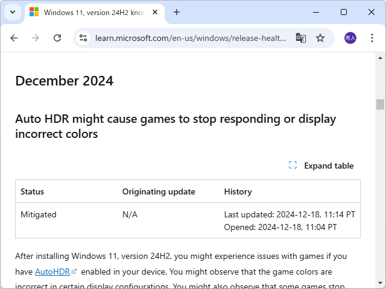Click the scrollbar down arrow
Image resolution: width=386 pixels, height=289 pixels.
[380, 284]
